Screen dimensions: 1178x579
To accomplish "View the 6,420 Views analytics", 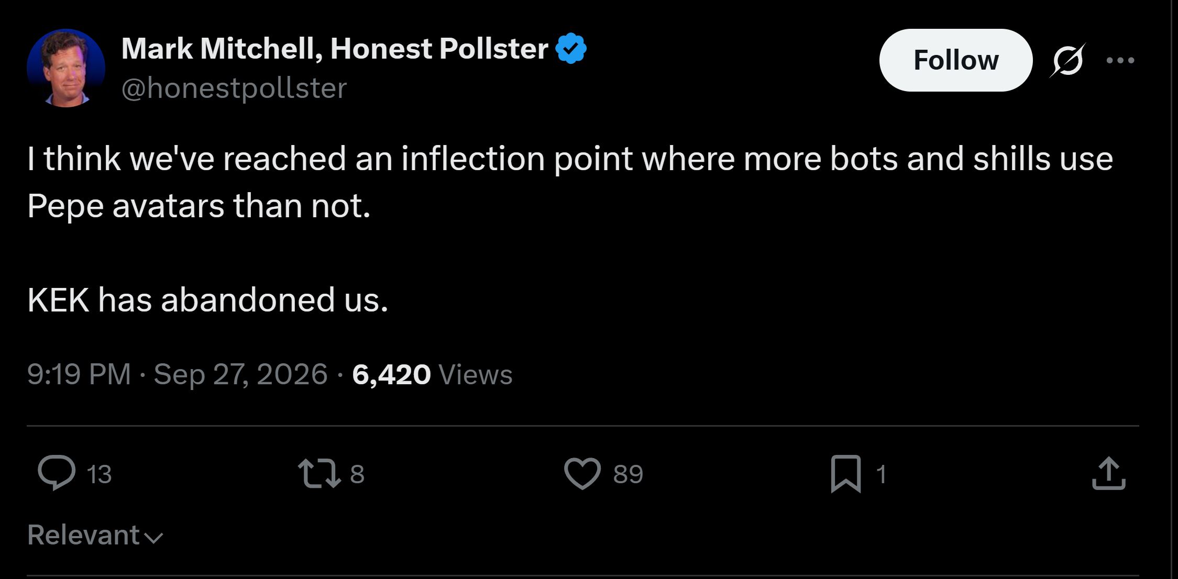I will pyautogui.click(x=432, y=374).
